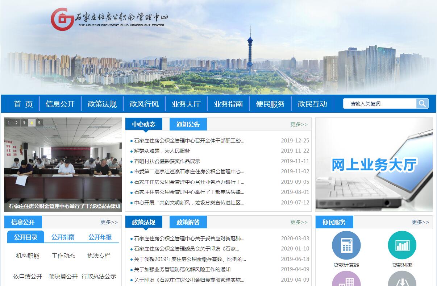This screenshot has height=286, width=437.
Task: Open 信息公开 navigation menu
Action: tap(60, 104)
